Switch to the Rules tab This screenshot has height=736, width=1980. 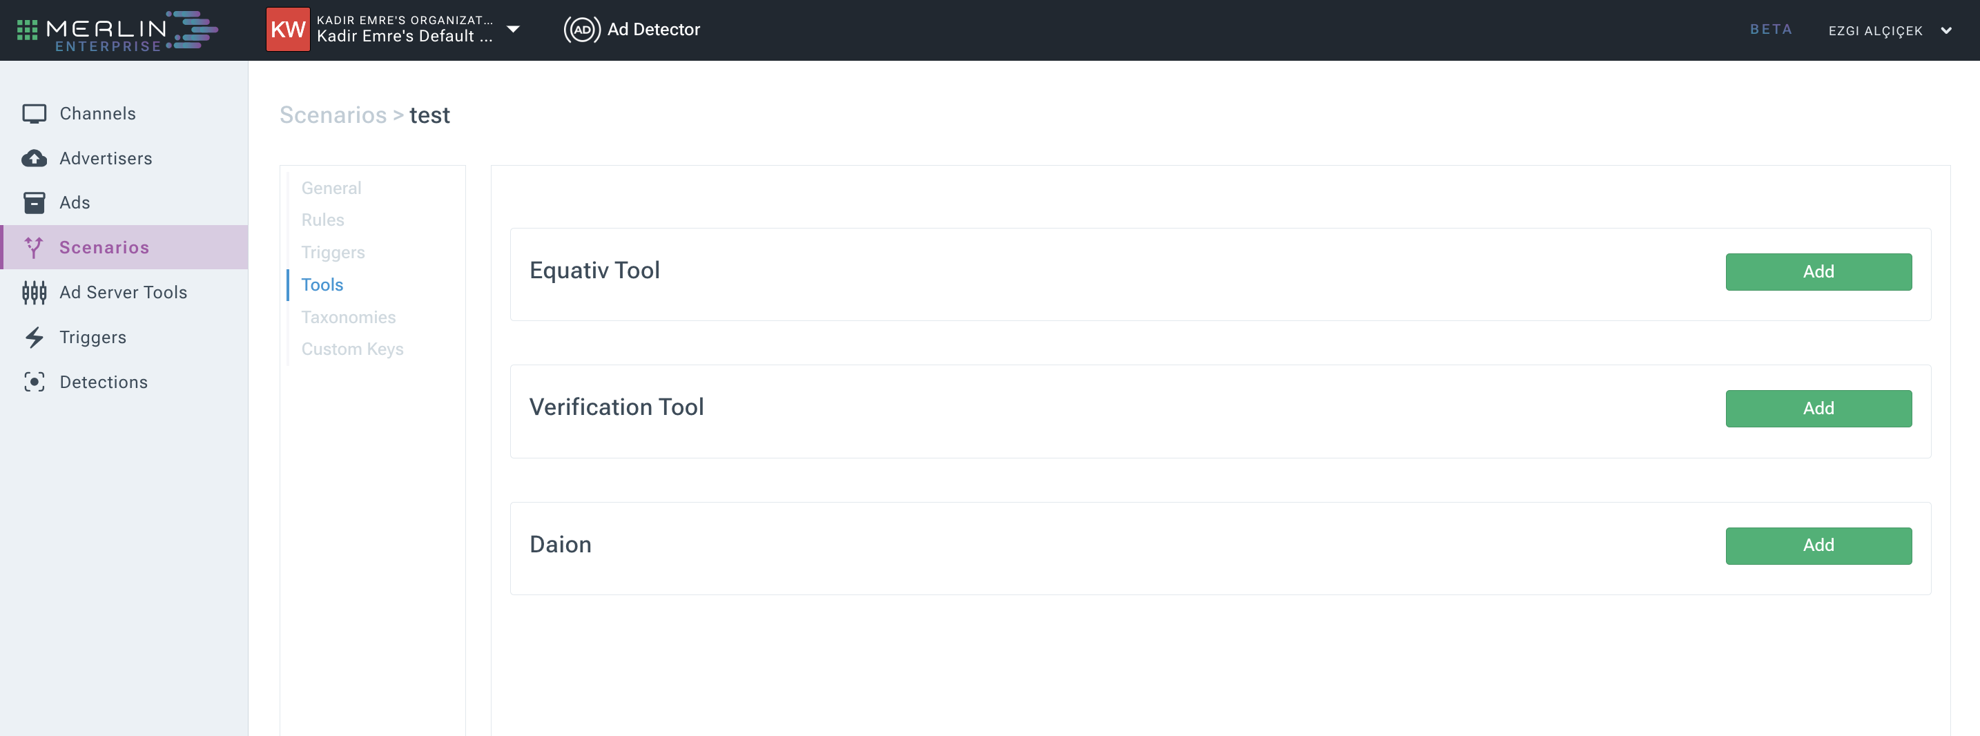click(x=322, y=220)
